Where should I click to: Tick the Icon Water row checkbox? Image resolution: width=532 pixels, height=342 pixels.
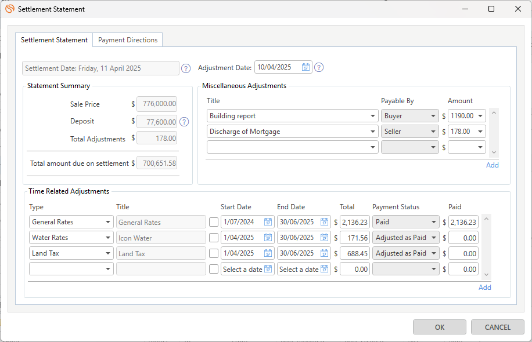(214, 238)
